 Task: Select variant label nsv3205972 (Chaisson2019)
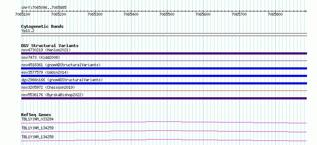pyautogui.click(x=48, y=87)
